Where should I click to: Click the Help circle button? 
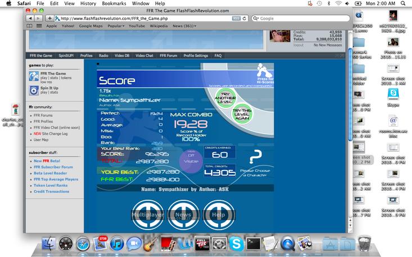219,215
